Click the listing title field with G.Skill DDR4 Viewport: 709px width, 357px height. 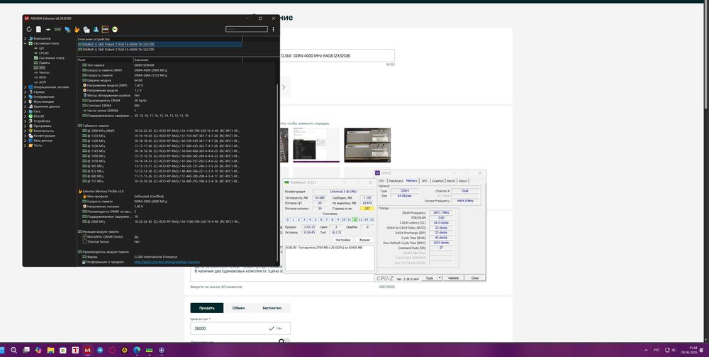(x=337, y=55)
